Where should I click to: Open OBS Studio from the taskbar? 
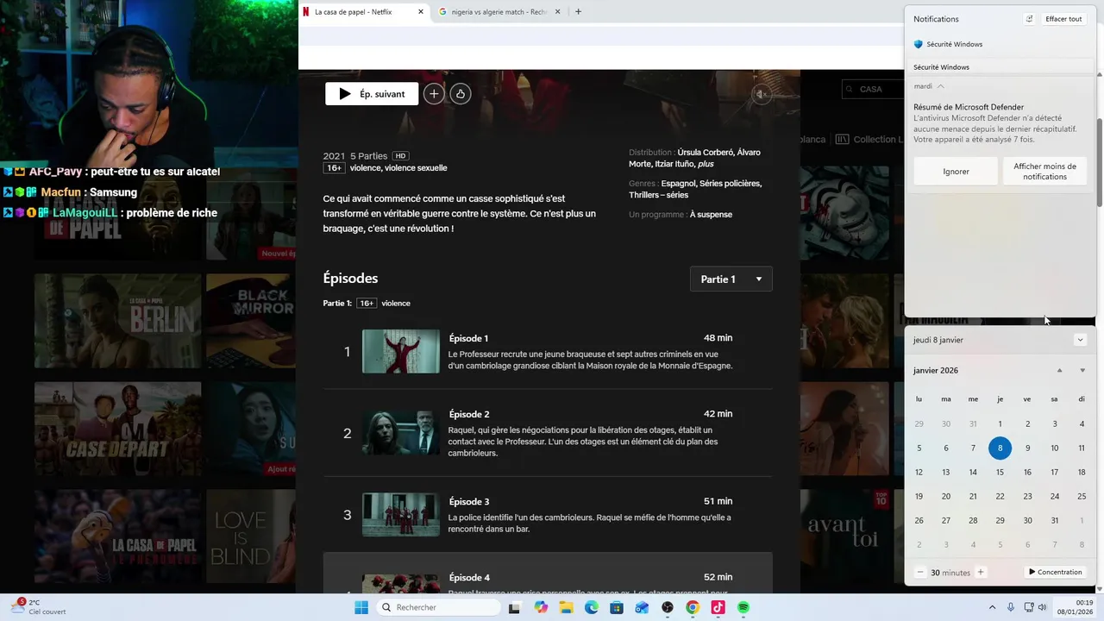click(x=668, y=608)
